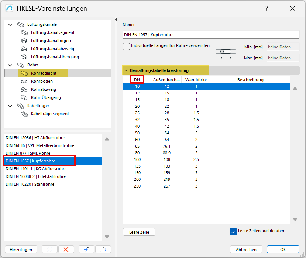This screenshot has width=306, height=258.
Task: Select DIN EN 877 | SML Rohre
Action: [53, 153]
